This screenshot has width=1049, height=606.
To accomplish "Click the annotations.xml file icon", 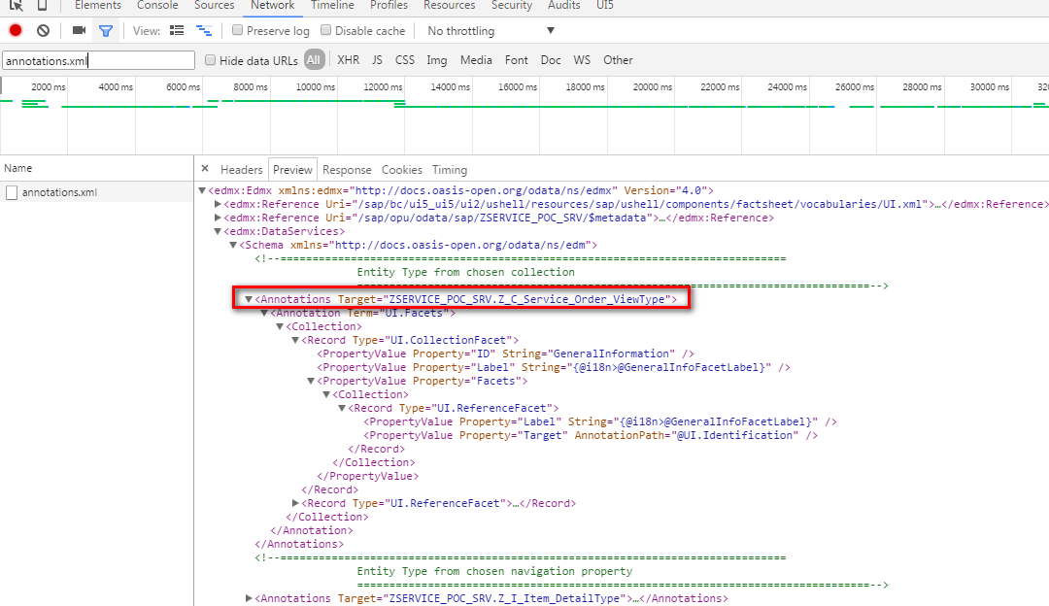I will tap(12, 192).
